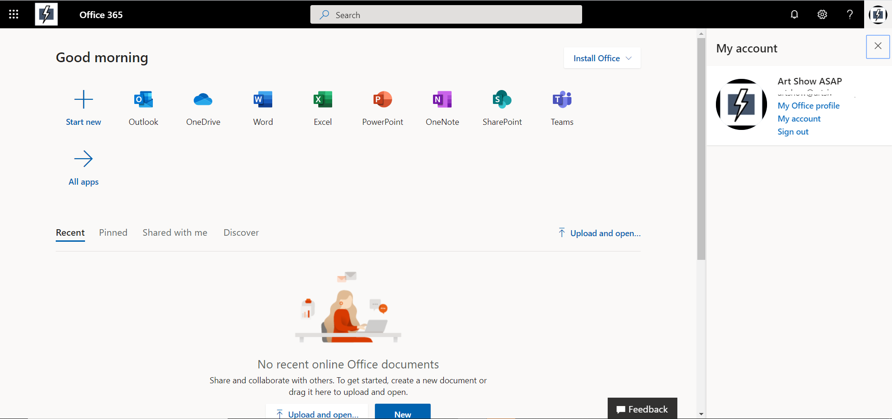Click the Good morning heading

click(x=102, y=57)
